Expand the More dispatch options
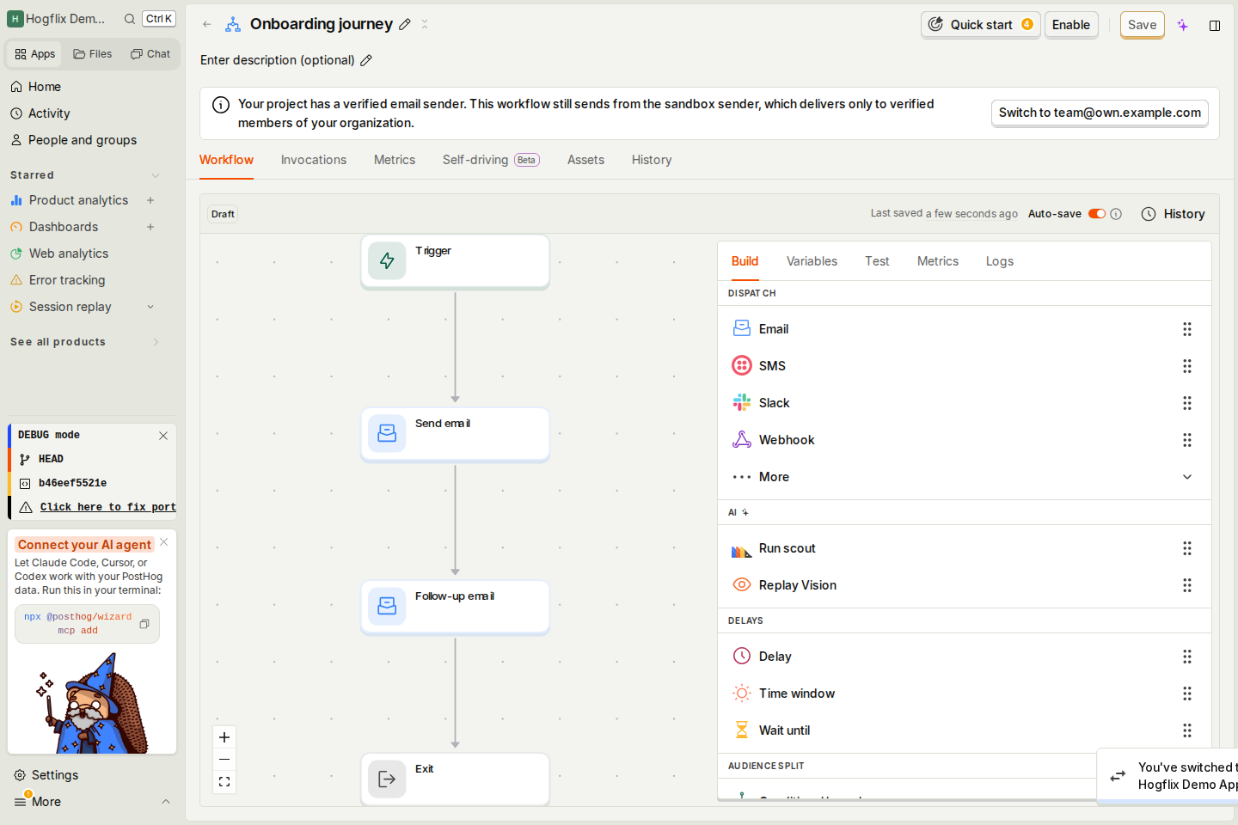 click(964, 477)
